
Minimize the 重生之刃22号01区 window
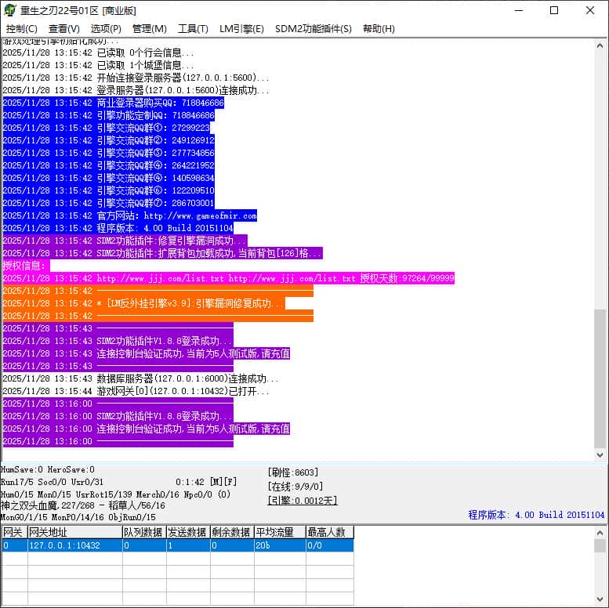pyautogui.click(x=519, y=10)
